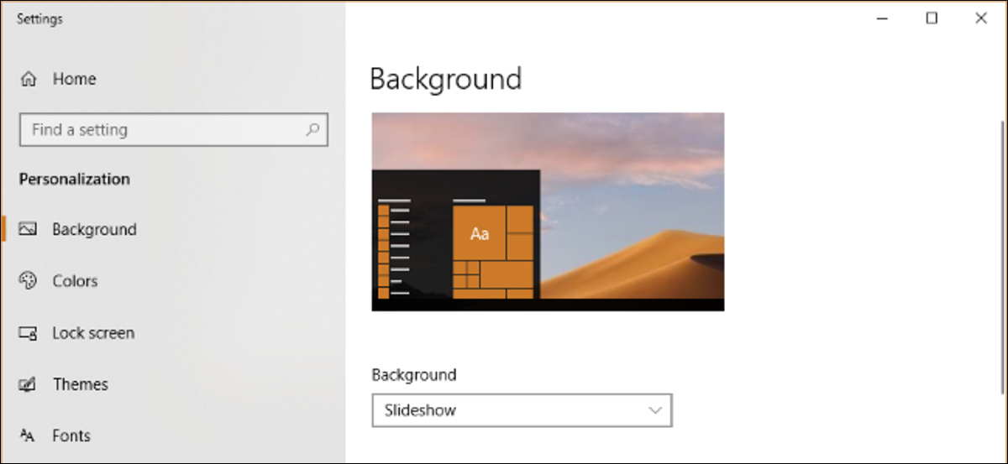The height and width of the screenshot is (464, 1008).
Task: Click the search magnifier icon
Action: pos(312,130)
